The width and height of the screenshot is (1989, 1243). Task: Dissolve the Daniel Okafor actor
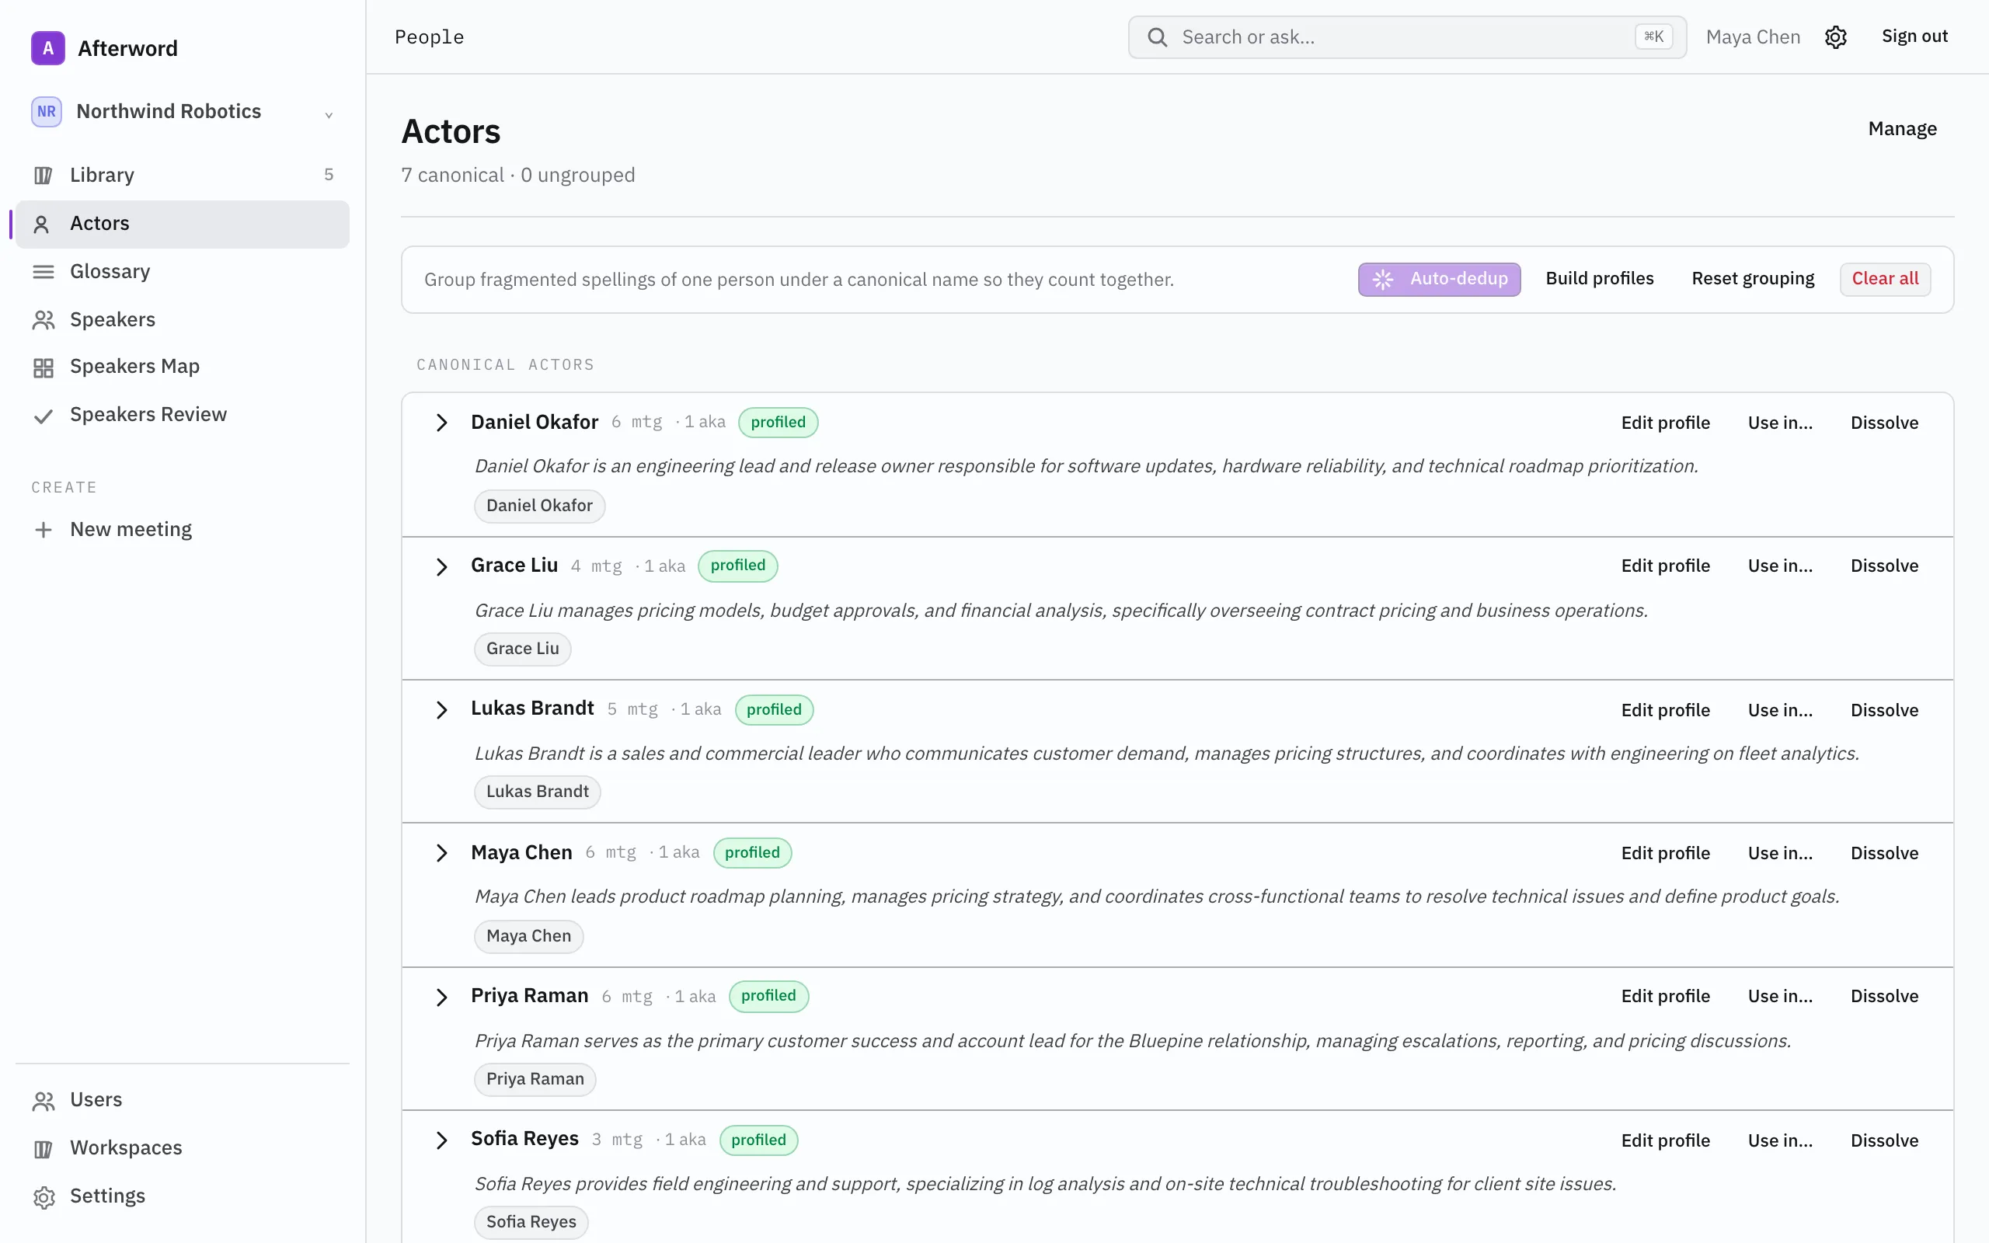1884,423
